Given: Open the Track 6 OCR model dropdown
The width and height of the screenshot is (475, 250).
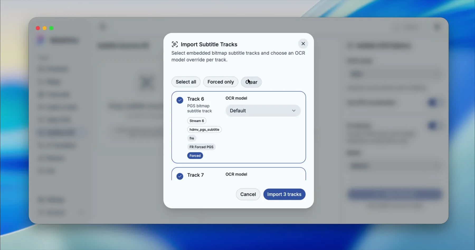Looking at the screenshot, I should (x=263, y=111).
